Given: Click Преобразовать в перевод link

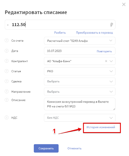Looking at the screenshot, I should [x=94, y=33].
